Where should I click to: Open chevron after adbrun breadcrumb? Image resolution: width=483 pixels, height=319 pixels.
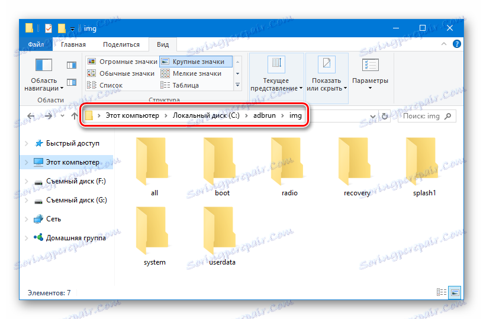[282, 116]
